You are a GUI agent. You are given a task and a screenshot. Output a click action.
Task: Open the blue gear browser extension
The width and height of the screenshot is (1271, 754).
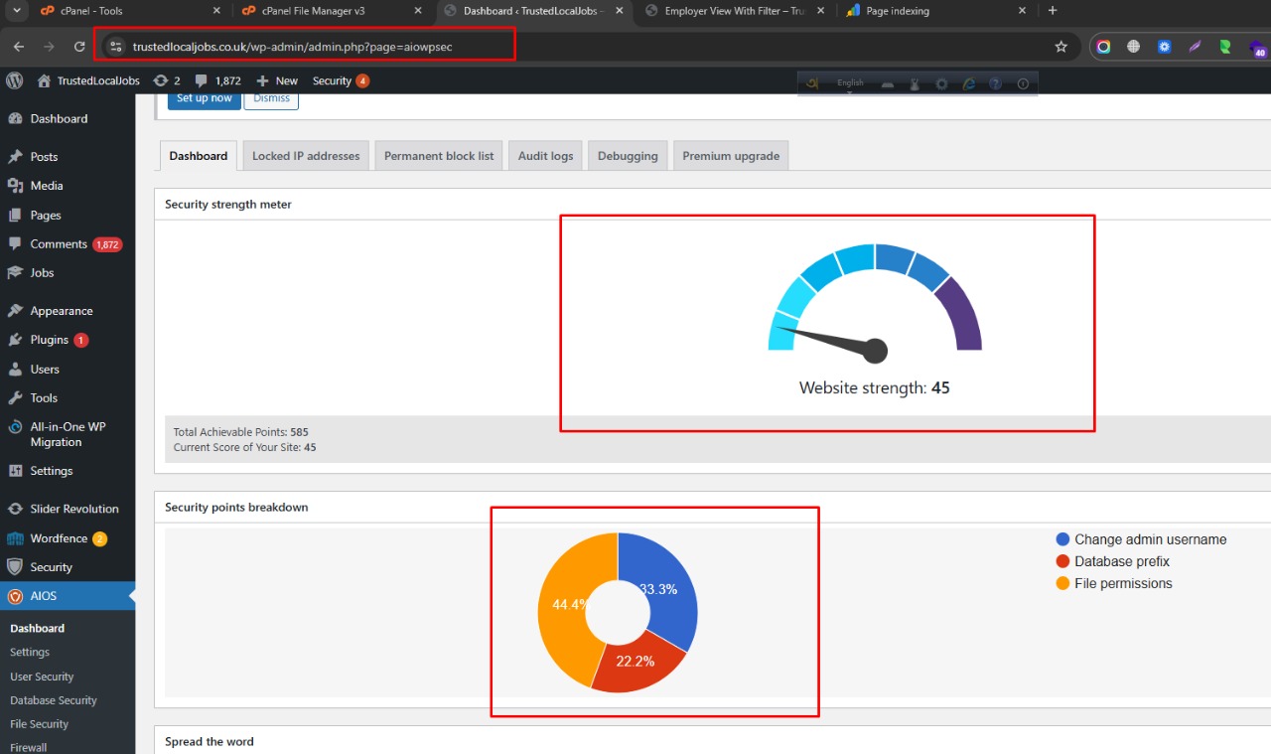1165,47
